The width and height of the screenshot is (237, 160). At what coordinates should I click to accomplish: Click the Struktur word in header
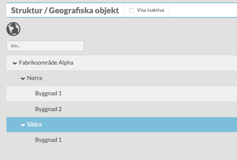27,11
